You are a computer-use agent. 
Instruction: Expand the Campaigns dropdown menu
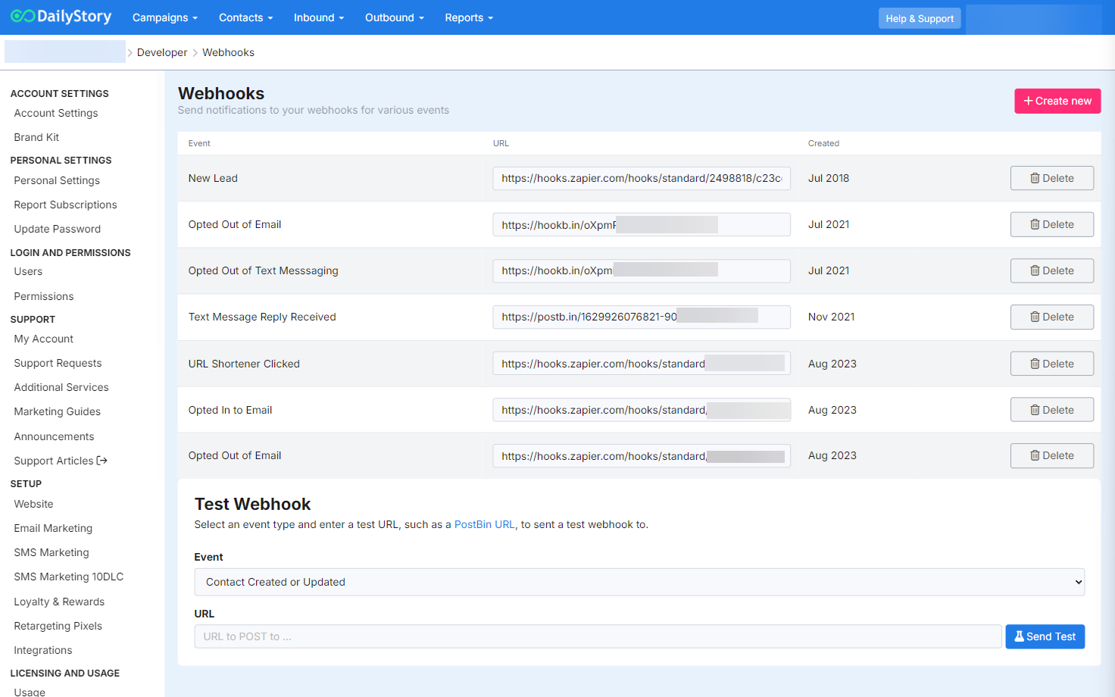click(x=164, y=17)
